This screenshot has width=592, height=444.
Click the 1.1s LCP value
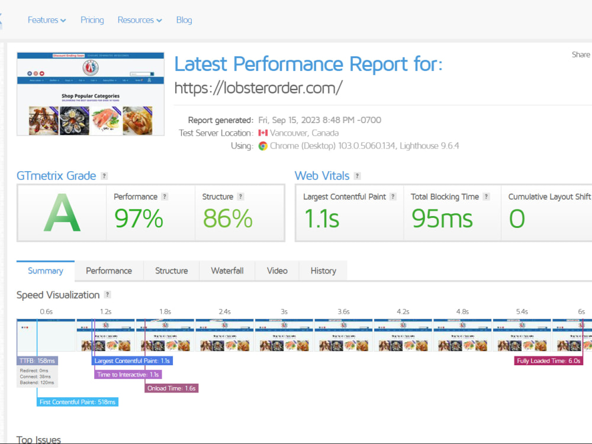point(321,218)
